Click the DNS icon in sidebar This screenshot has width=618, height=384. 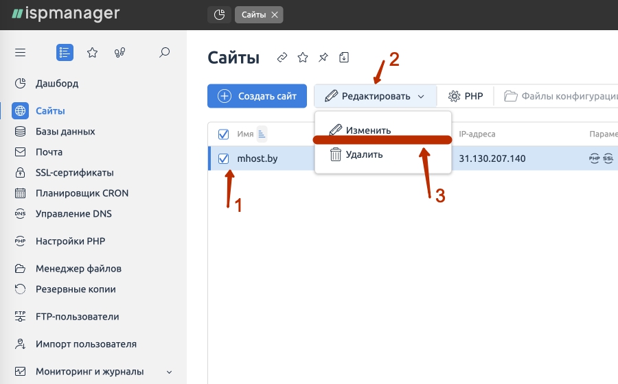click(x=20, y=214)
